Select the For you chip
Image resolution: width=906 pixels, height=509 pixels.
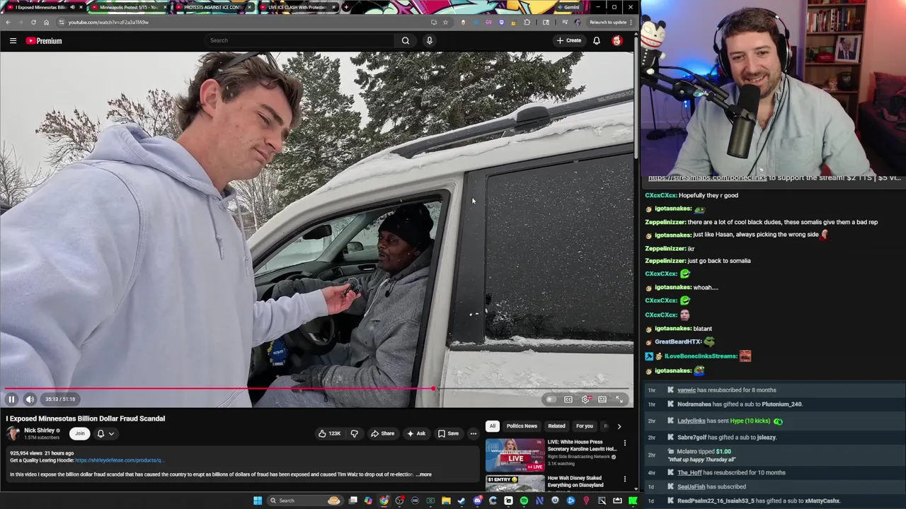584,426
